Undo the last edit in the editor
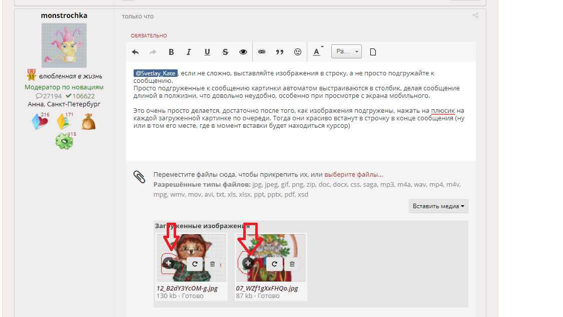Image resolution: width=563 pixels, height=317 pixels. 135,52
